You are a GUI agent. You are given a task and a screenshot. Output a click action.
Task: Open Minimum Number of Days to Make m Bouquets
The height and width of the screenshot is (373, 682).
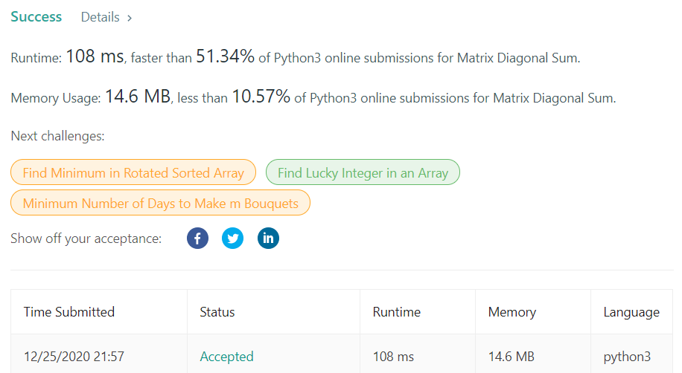tap(161, 203)
